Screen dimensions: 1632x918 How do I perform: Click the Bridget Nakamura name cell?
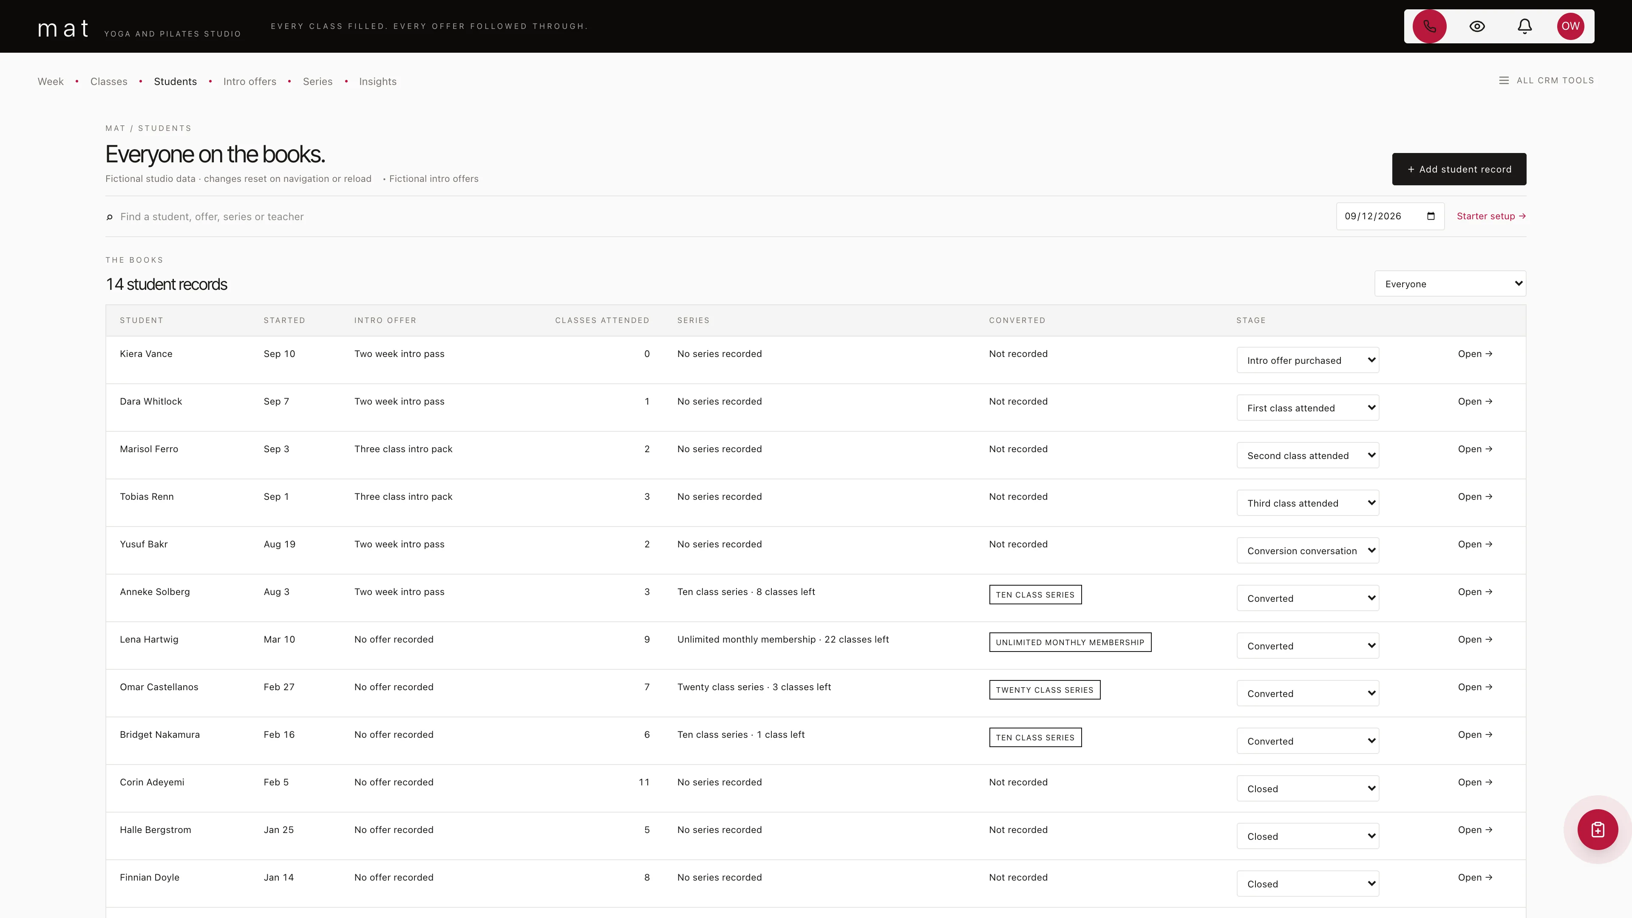click(x=160, y=735)
